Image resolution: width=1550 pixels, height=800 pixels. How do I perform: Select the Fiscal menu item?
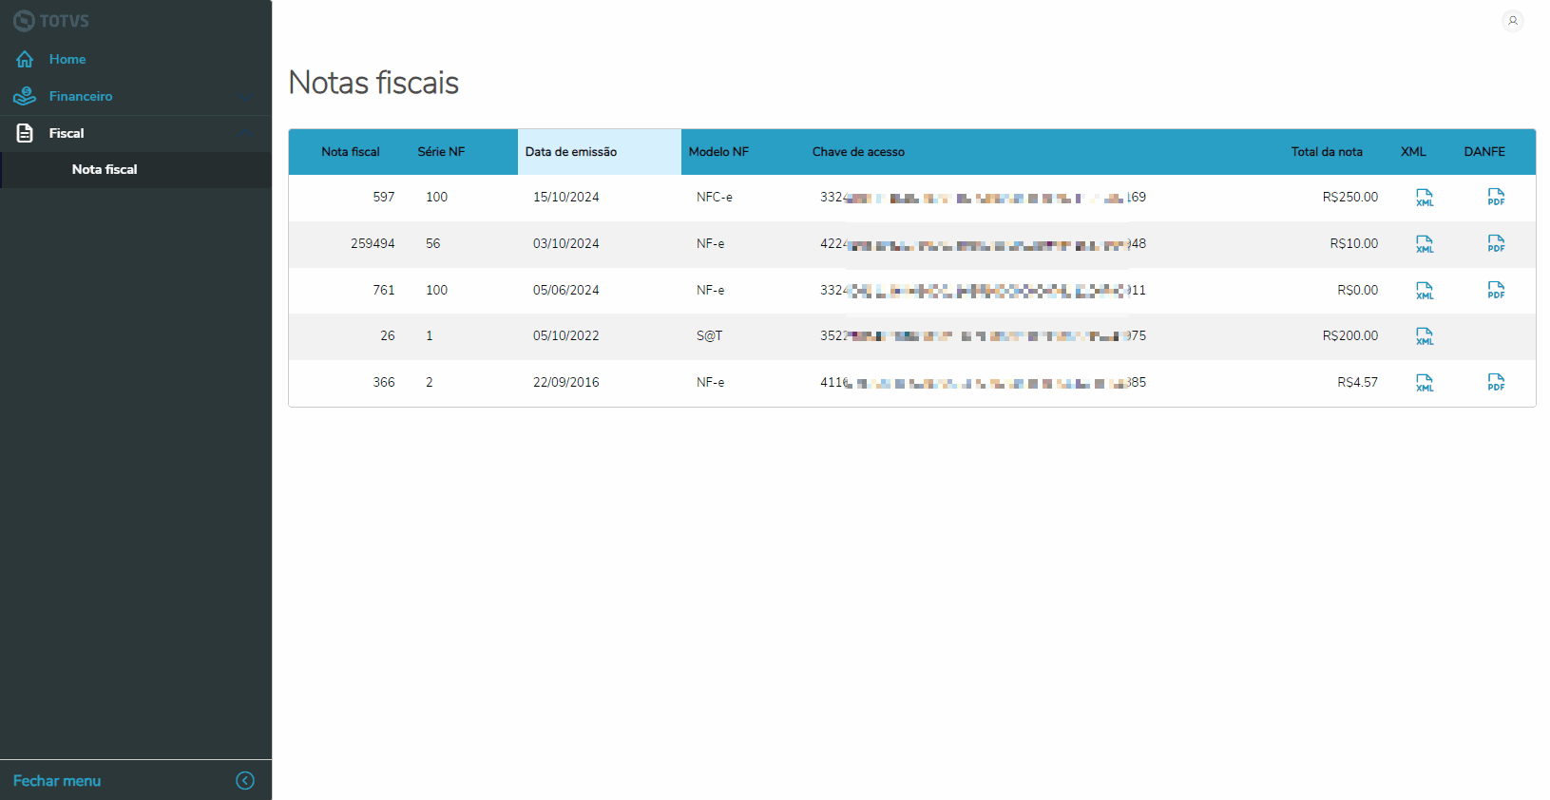point(67,133)
